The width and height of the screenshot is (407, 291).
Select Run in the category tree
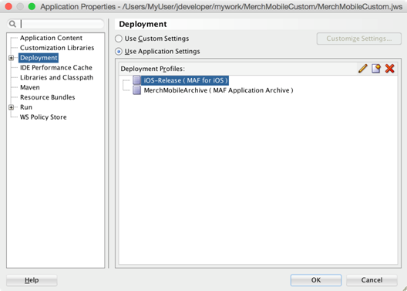[26, 107]
